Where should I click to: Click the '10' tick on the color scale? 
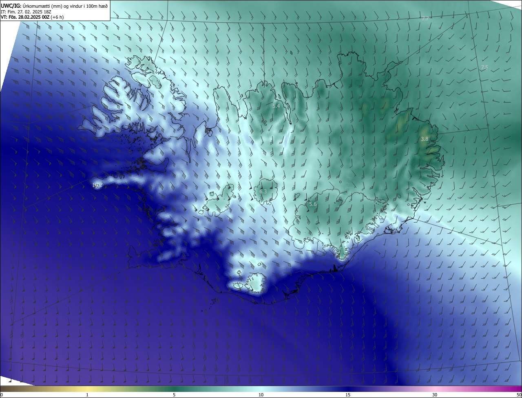tap(261, 395)
